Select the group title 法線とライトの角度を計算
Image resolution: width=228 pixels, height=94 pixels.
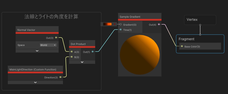pyautogui.click(x=51, y=17)
